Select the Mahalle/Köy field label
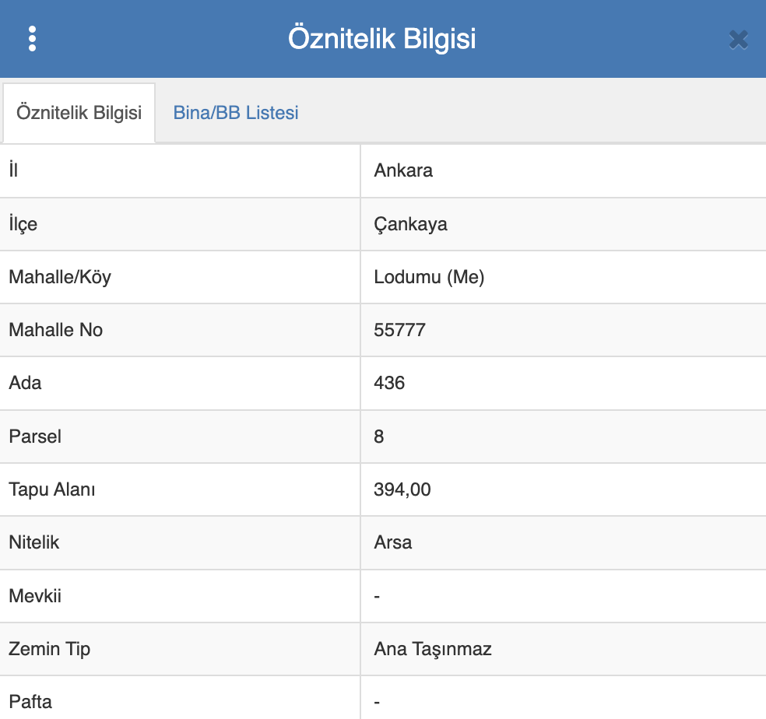This screenshot has width=766, height=719. 60,277
